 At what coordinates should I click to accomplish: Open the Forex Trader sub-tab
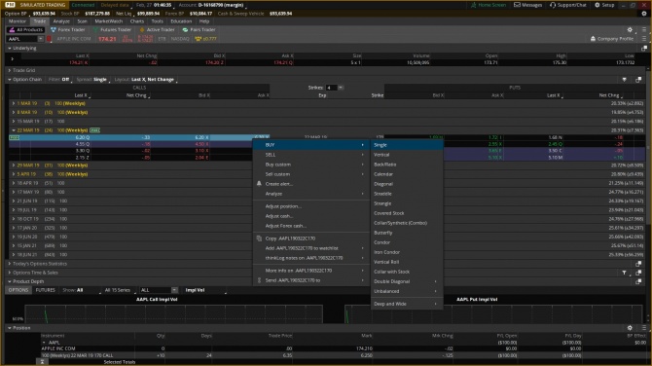pos(68,30)
